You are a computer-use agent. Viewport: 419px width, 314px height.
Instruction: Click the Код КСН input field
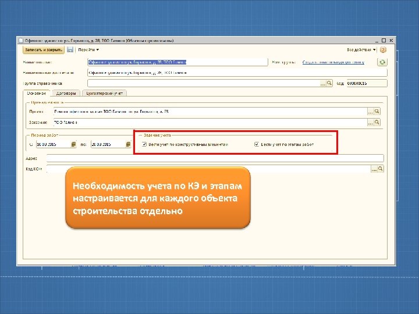click(x=209, y=169)
